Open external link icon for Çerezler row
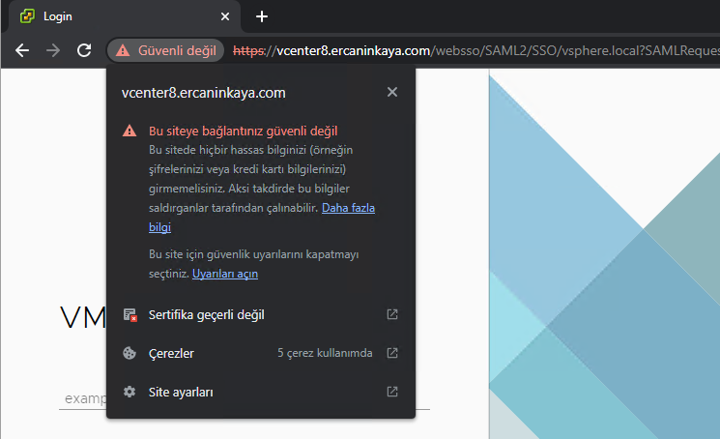 pyautogui.click(x=391, y=353)
